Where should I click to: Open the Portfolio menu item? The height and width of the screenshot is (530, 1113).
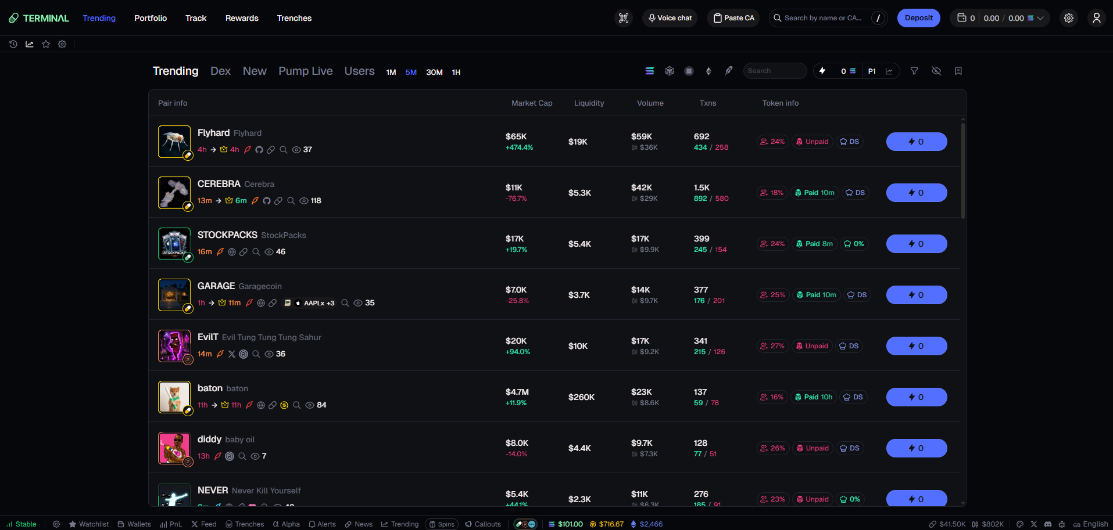click(151, 18)
